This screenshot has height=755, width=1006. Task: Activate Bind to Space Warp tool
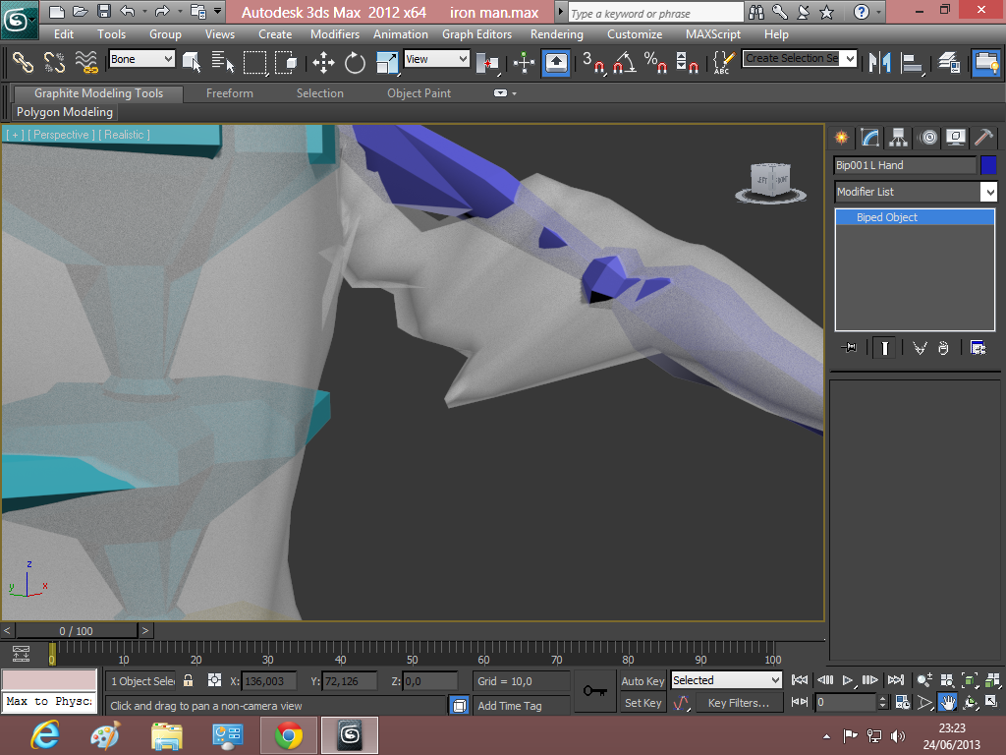click(86, 62)
